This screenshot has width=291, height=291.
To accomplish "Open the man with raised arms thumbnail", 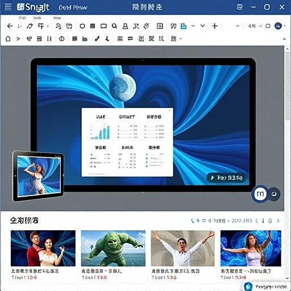I will 183,248.
